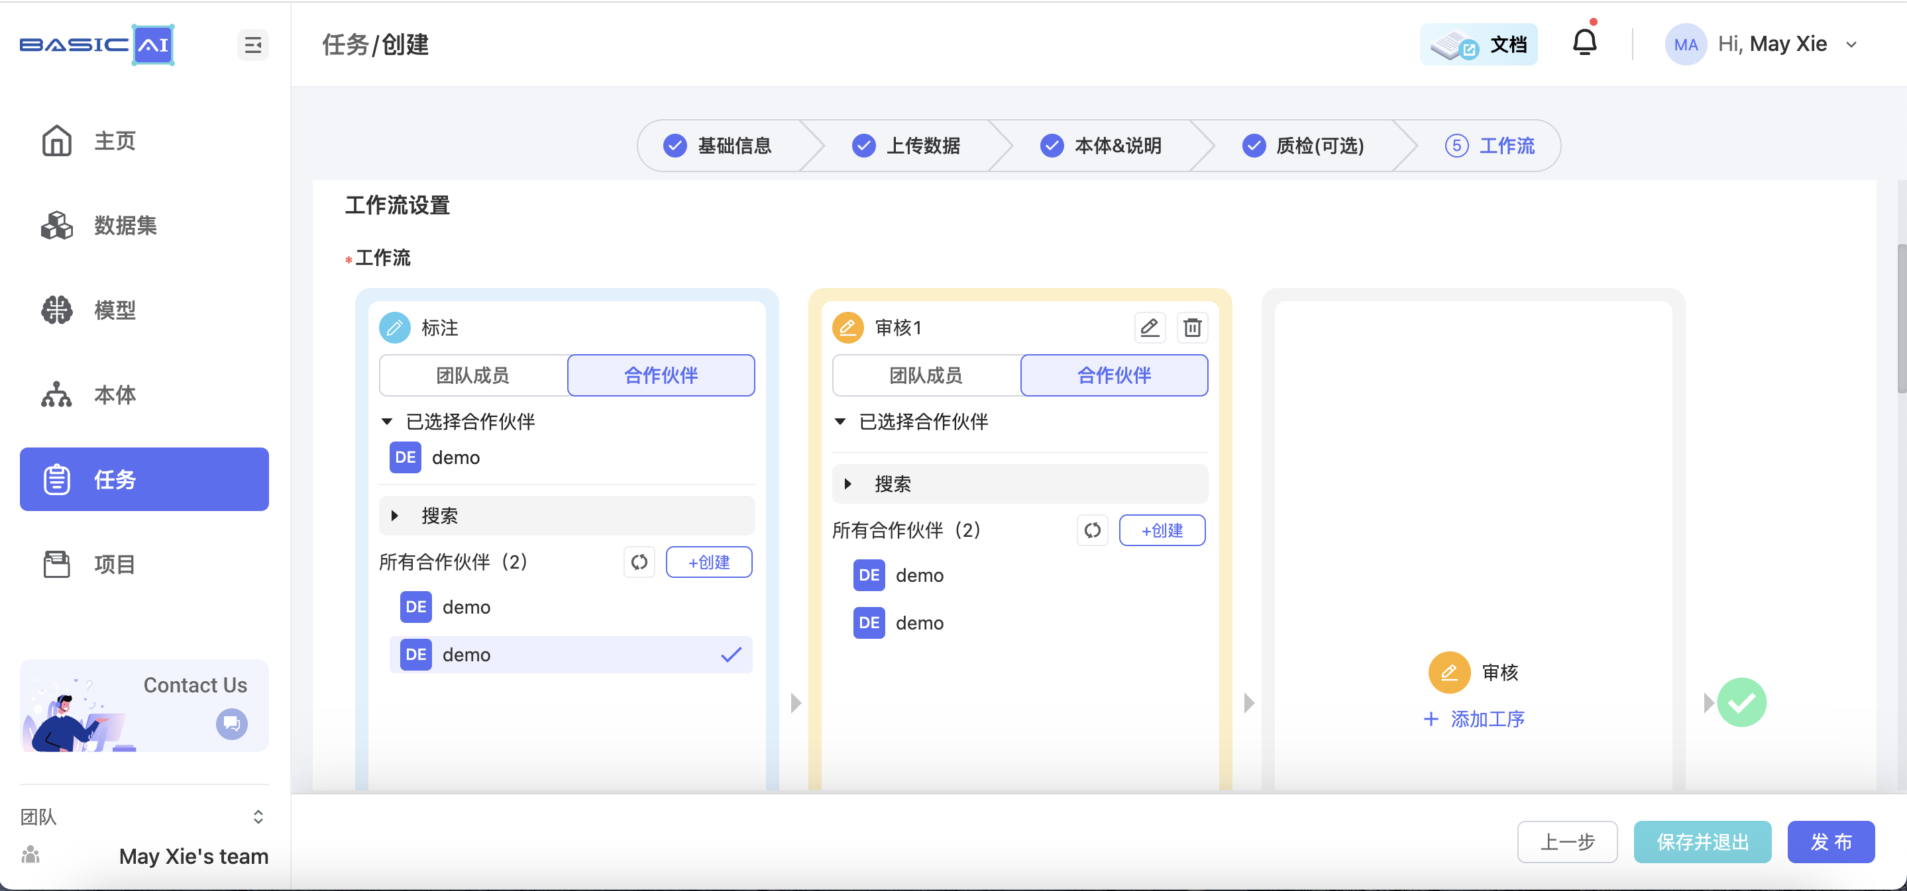Select 团队成员 in 标注 stage
Screen dimensions: 1907x891
pos(473,375)
